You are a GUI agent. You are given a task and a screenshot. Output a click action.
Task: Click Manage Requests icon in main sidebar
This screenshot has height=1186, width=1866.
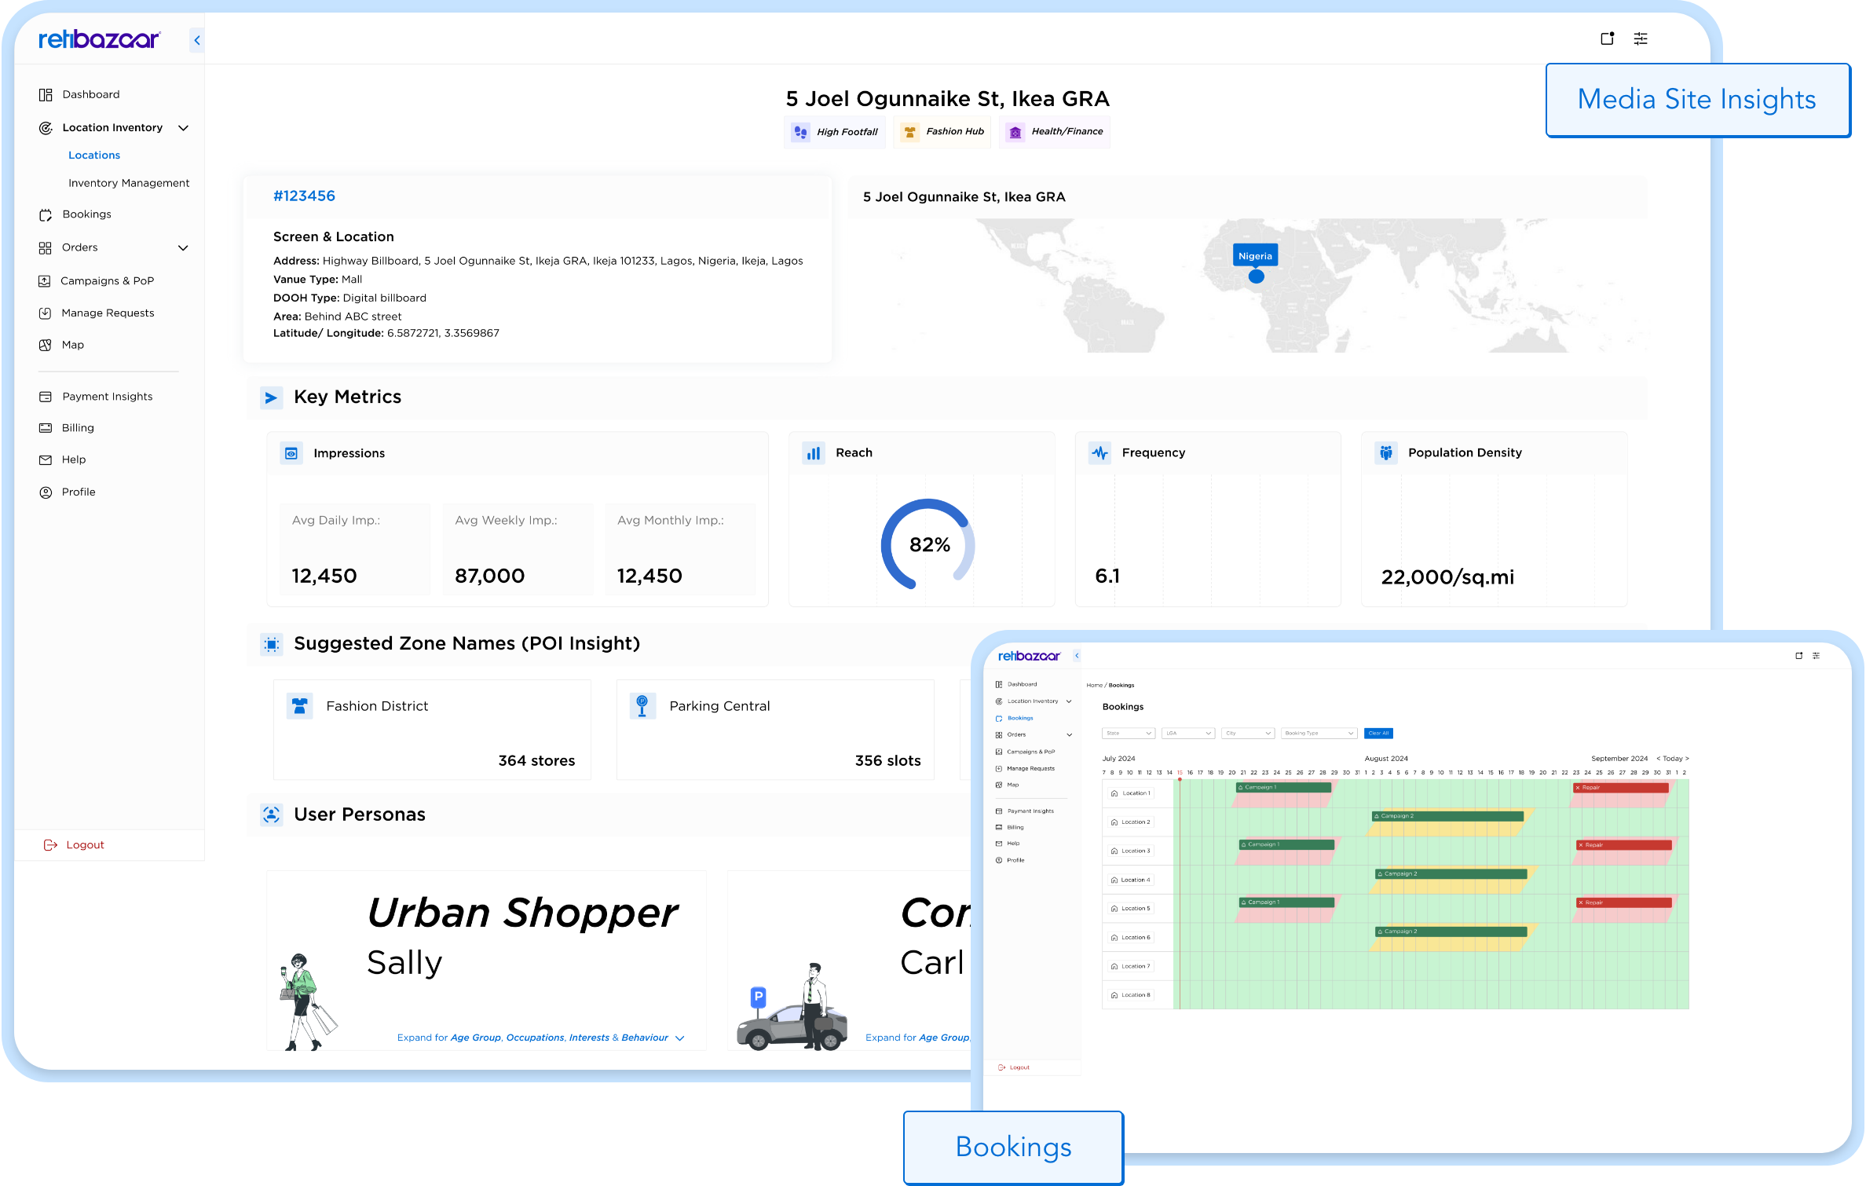[46, 313]
